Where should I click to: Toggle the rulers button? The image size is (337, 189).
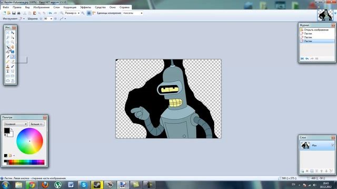click(94, 13)
